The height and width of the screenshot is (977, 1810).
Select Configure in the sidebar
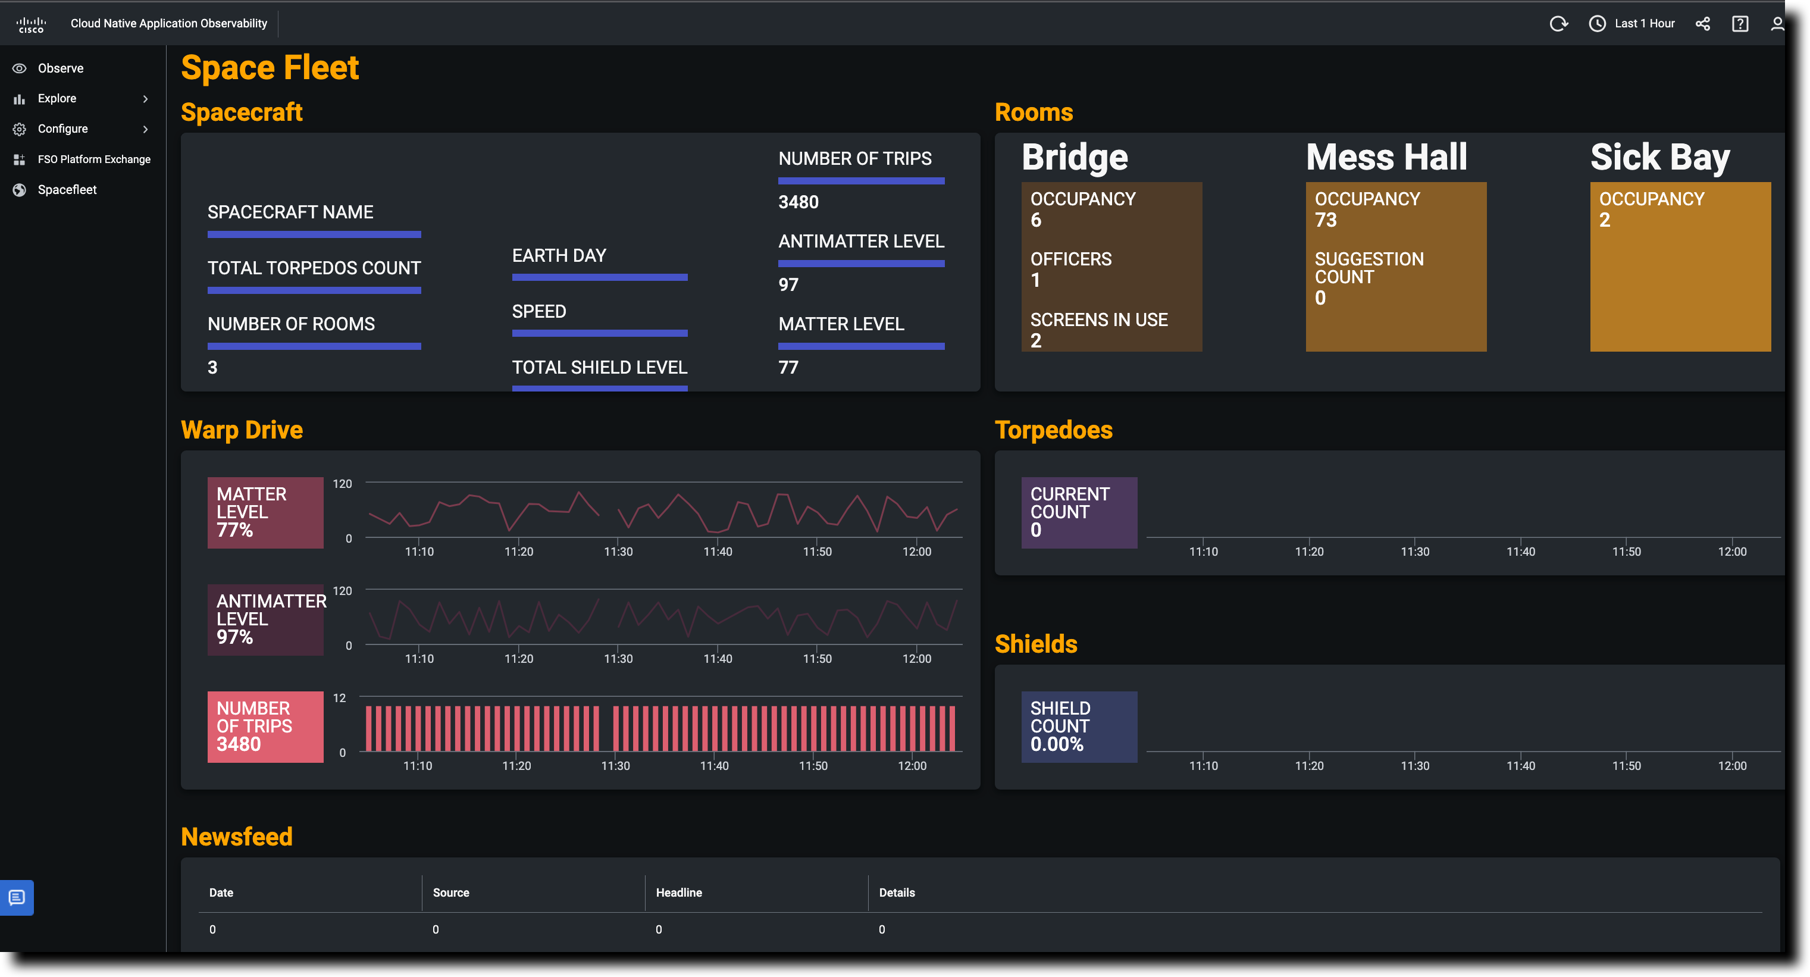(63, 129)
